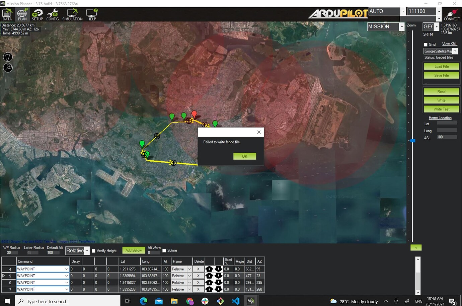Viewport: 462px width, 306px height.
Task: Open the GoogleSatelliteMap provider dropdown
Action: tap(455, 51)
